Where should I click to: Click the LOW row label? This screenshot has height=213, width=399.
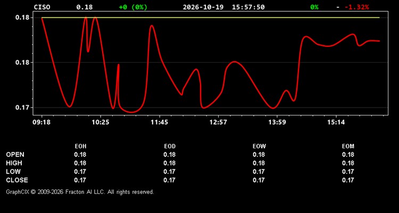click(x=13, y=171)
